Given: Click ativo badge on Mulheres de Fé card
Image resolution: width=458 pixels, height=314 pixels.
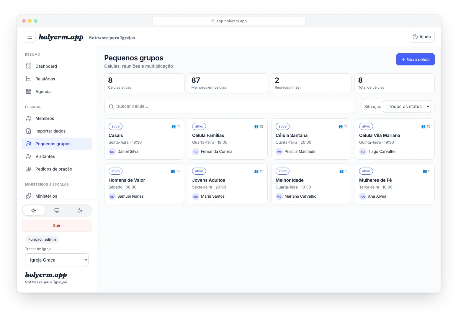Looking at the screenshot, I should pos(366,171).
